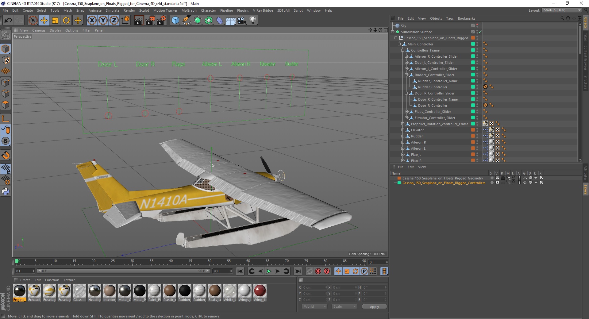Activate the Move tool in top toolbar

click(44, 21)
